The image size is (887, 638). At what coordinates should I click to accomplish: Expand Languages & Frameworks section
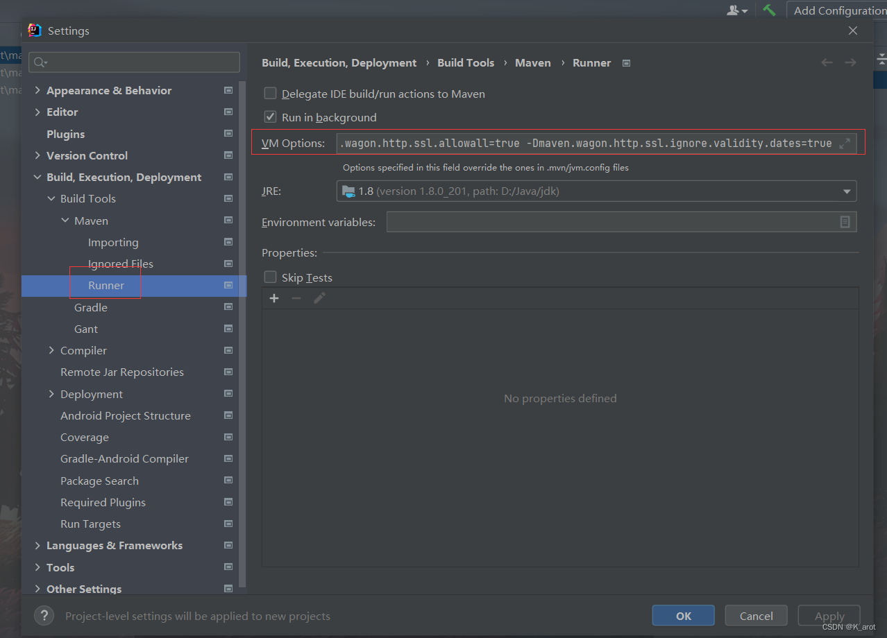coord(37,545)
